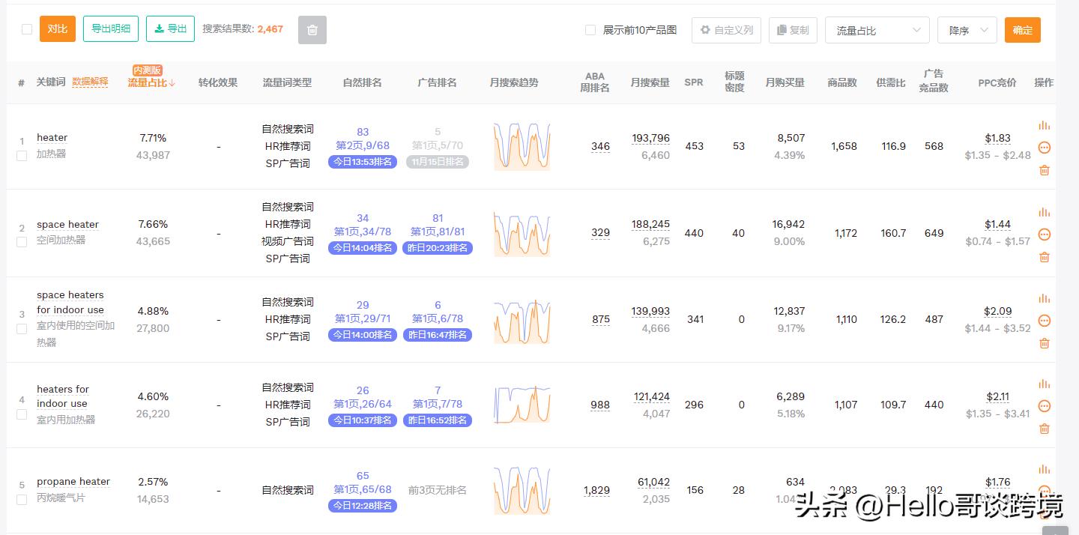Open the bar chart analysis icon for "heater"
Image resolution: width=1079 pixels, height=535 pixels.
tap(1045, 124)
